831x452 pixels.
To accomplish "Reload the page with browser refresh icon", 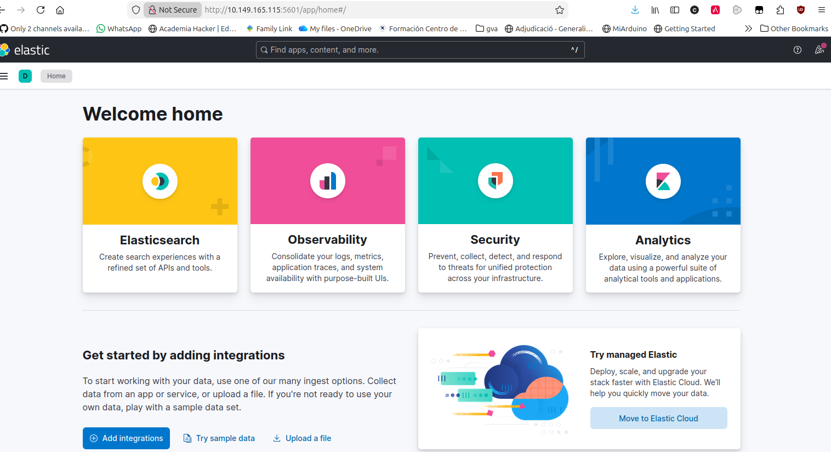I will click(41, 10).
